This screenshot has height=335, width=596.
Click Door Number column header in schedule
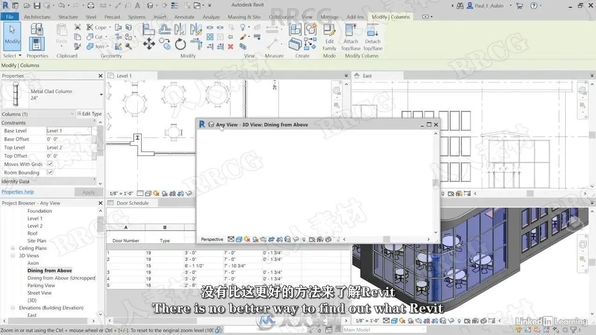pyautogui.click(x=126, y=241)
